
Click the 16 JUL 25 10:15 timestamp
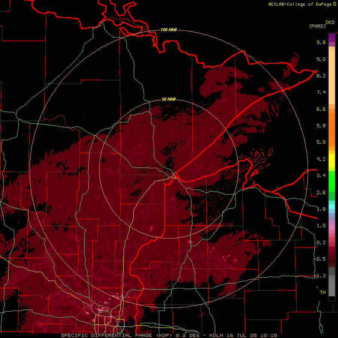click(x=251, y=335)
